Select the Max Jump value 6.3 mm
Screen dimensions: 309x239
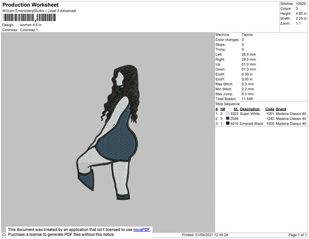[248, 94]
